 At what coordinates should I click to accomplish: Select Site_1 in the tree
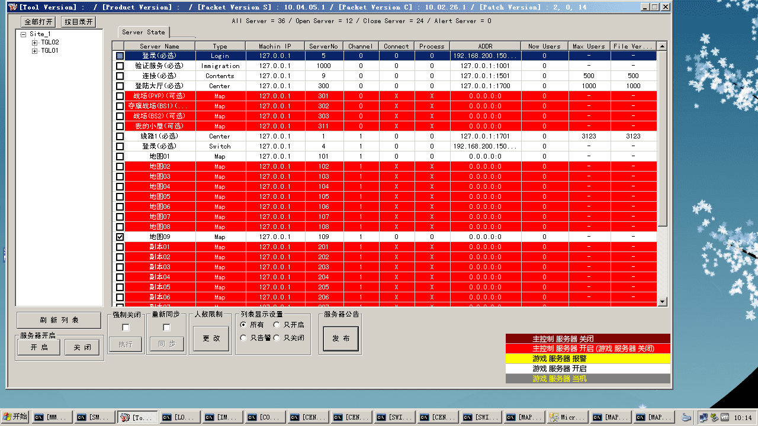pos(40,34)
